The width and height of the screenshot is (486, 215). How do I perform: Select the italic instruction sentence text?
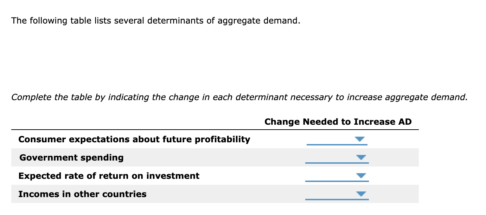(x=239, y=97)
